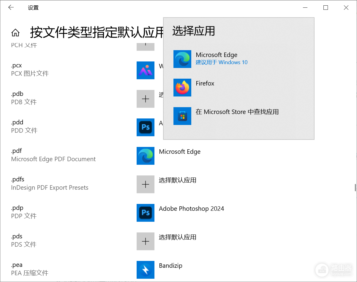Open the Settings home icon
The image size is (357, 282).
point(15,33)
